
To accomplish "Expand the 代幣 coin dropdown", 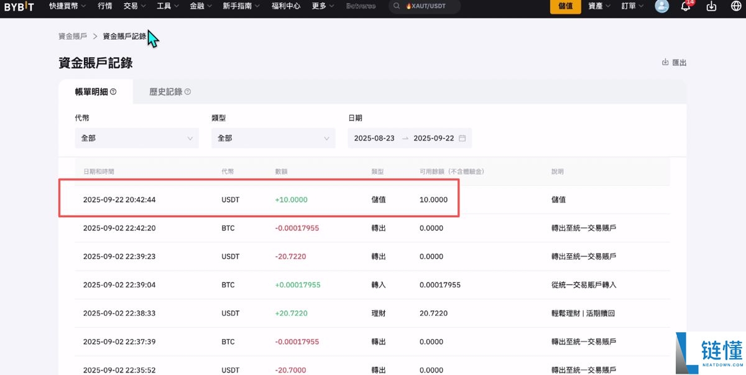I will point(136,138).
